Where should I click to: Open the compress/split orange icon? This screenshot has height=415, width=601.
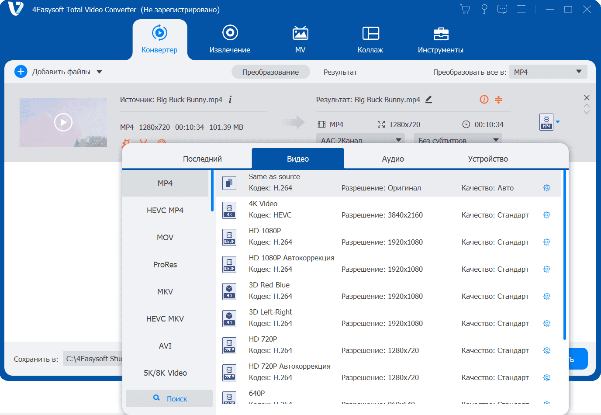click(498, 100)
